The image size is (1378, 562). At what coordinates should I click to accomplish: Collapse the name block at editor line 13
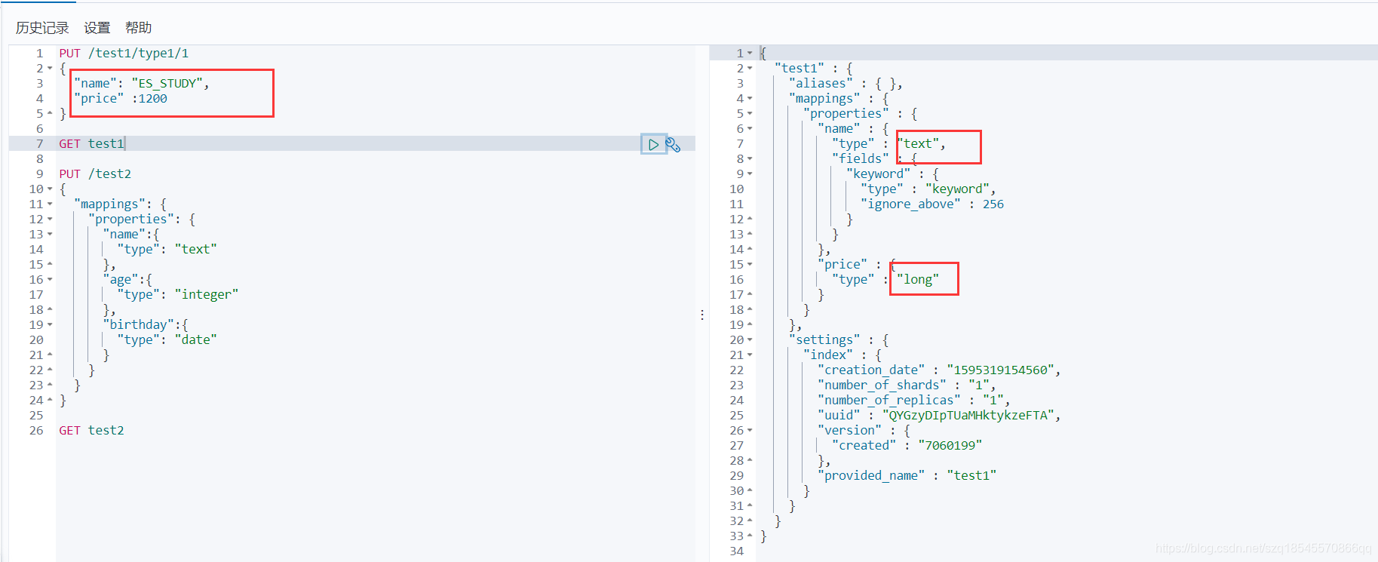tap(50, 234)
